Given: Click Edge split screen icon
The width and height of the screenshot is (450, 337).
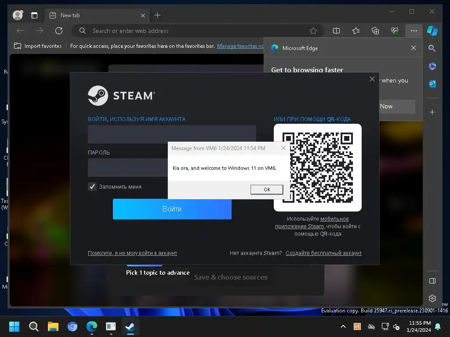Looking at the screenshot, I should click(x=336, y=31).
